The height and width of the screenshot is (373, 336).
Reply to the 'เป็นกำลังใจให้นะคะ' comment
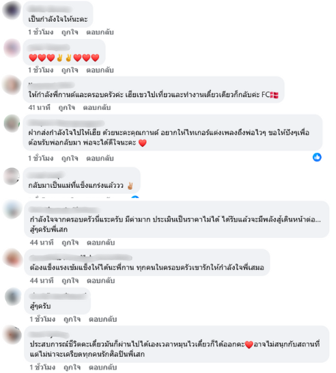[100, 32]
